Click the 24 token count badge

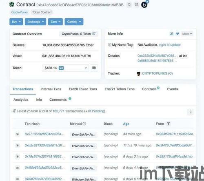61,68
